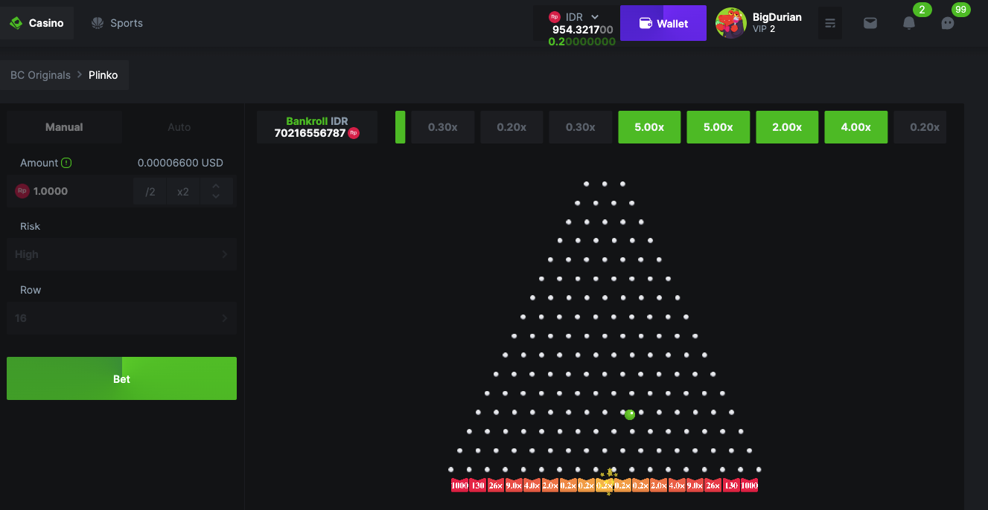Open the Wallet
Viewport: 988px width, 510px height.
click(663, 23)
